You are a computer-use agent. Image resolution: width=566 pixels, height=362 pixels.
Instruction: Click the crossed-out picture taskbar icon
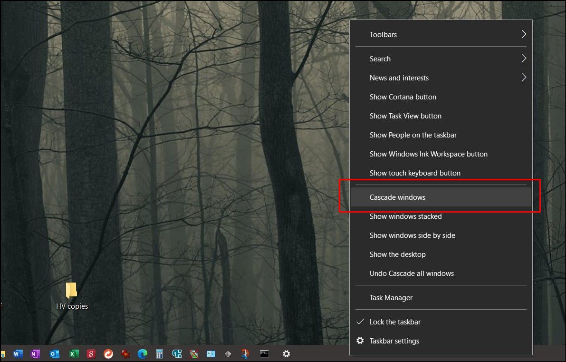click(x=194, y=354)
